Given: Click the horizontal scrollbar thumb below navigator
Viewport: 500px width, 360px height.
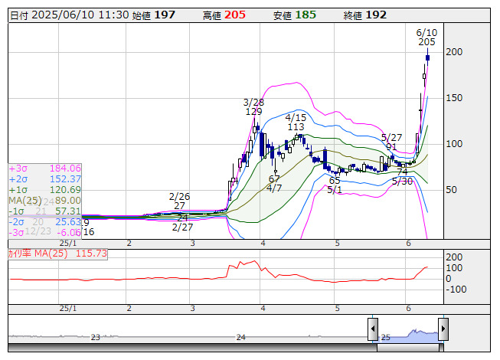Looking at the screenshot, I should 227,349.
